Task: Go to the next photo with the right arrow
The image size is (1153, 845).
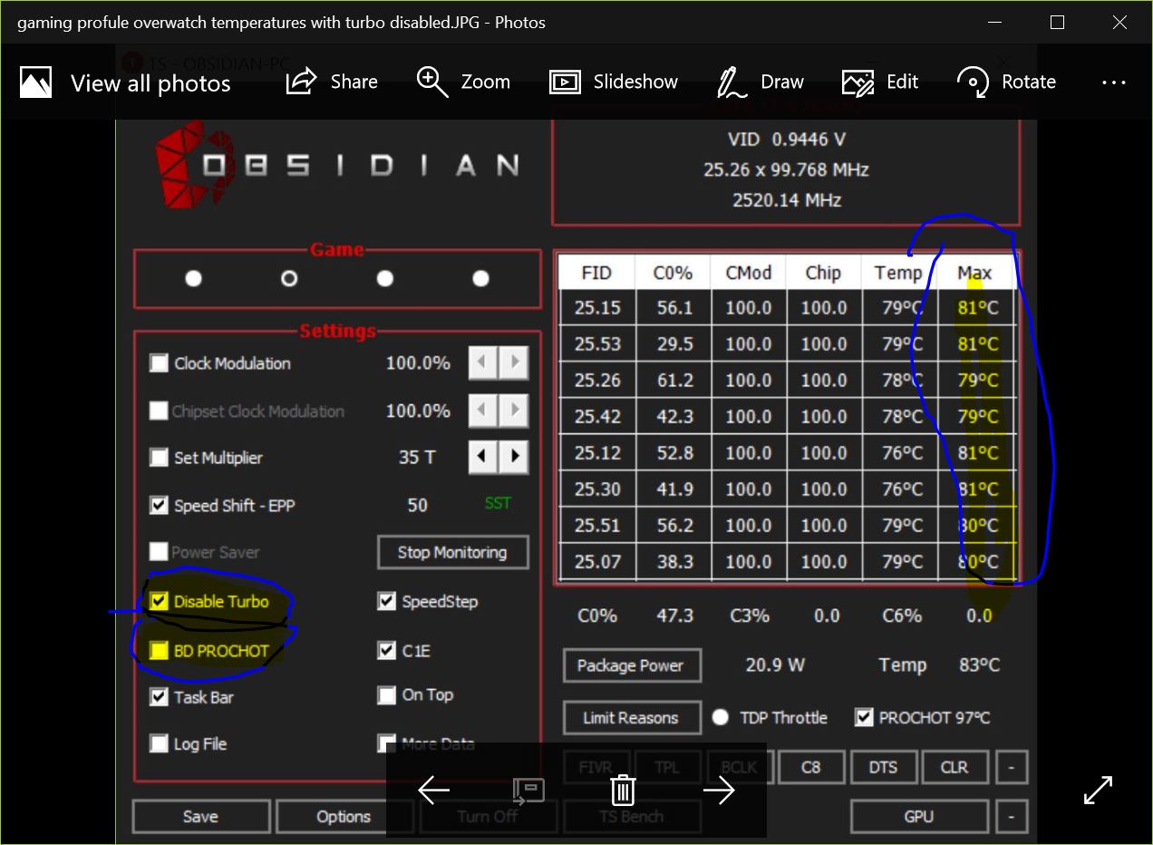Action: tap(719, 791)
